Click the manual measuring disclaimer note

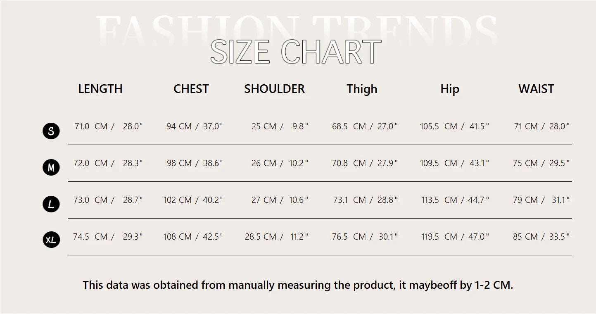pos(298,285)
